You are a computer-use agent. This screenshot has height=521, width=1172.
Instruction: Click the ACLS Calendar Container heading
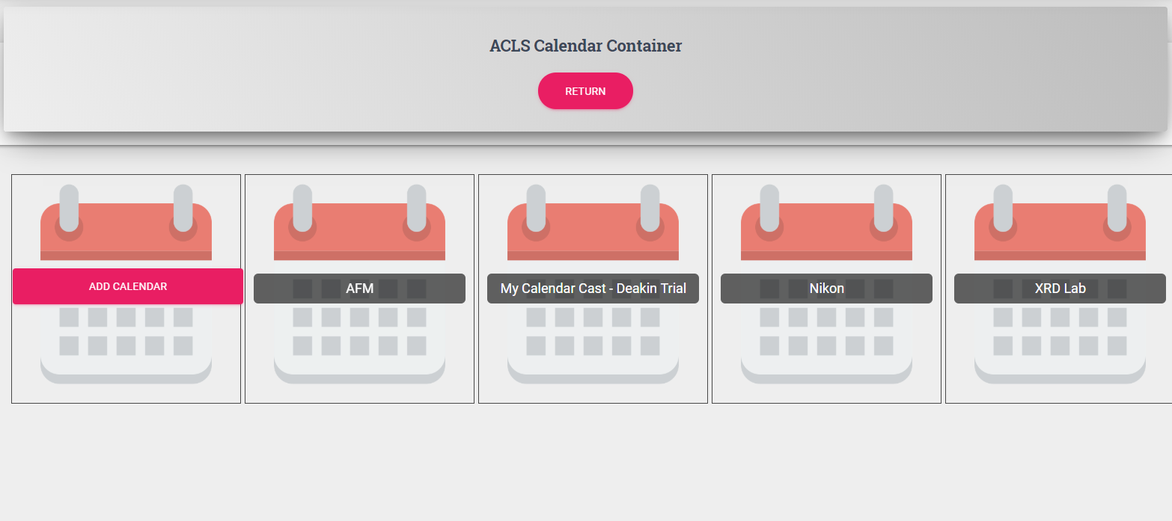[585, 46]
